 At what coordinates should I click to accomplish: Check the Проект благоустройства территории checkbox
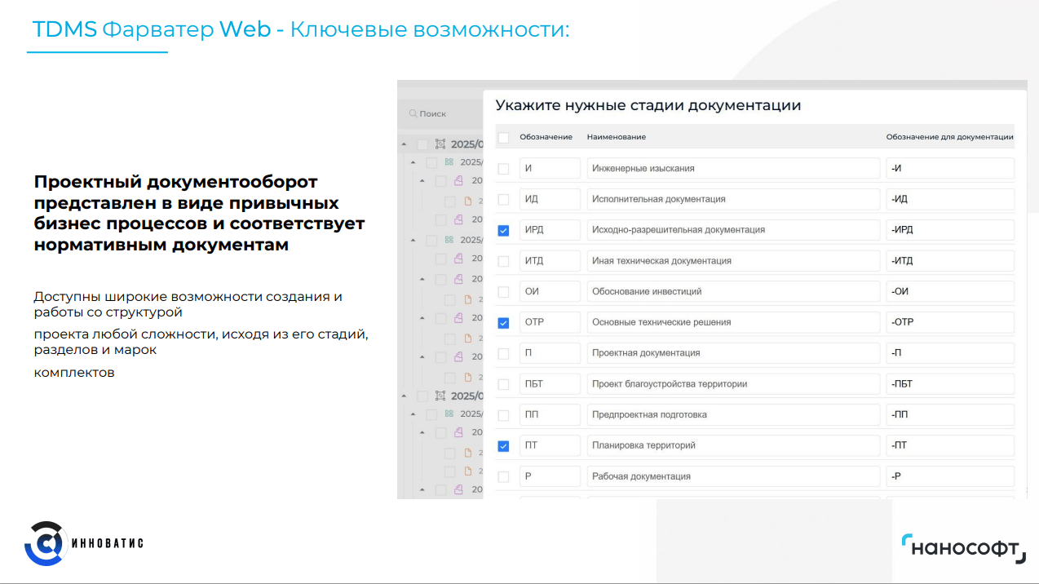pos(503,384)
